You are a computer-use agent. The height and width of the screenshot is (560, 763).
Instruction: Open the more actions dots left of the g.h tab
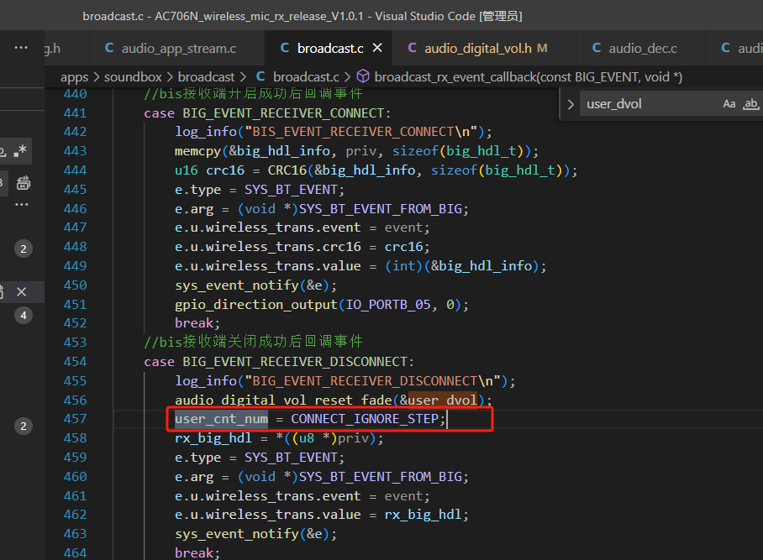click(21, 48)
